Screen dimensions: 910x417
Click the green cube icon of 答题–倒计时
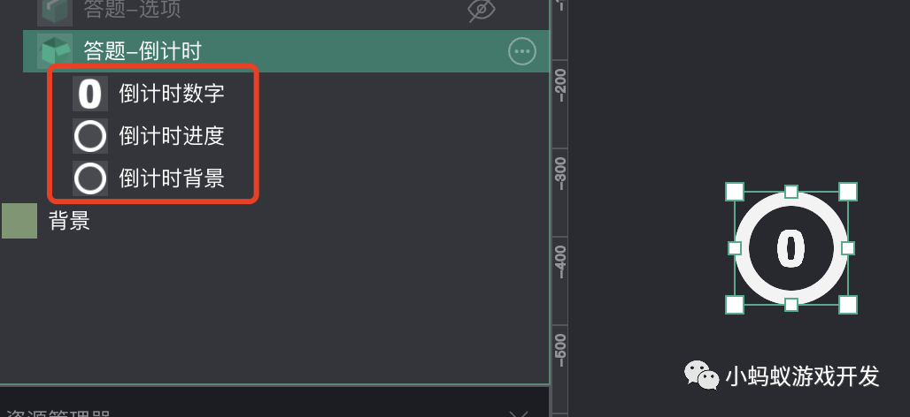point(55,50)
